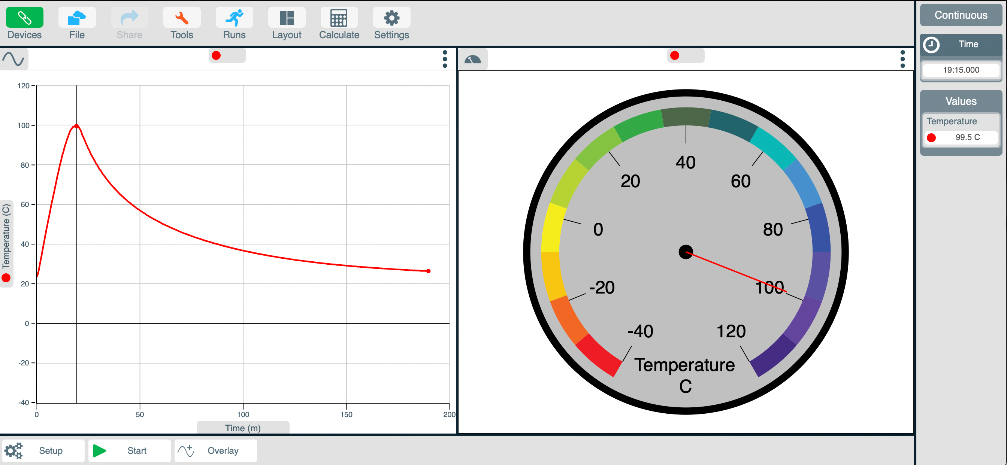Open the gauge panel three-dot menu
The image size is (1007, 465).
pos(902,59)
